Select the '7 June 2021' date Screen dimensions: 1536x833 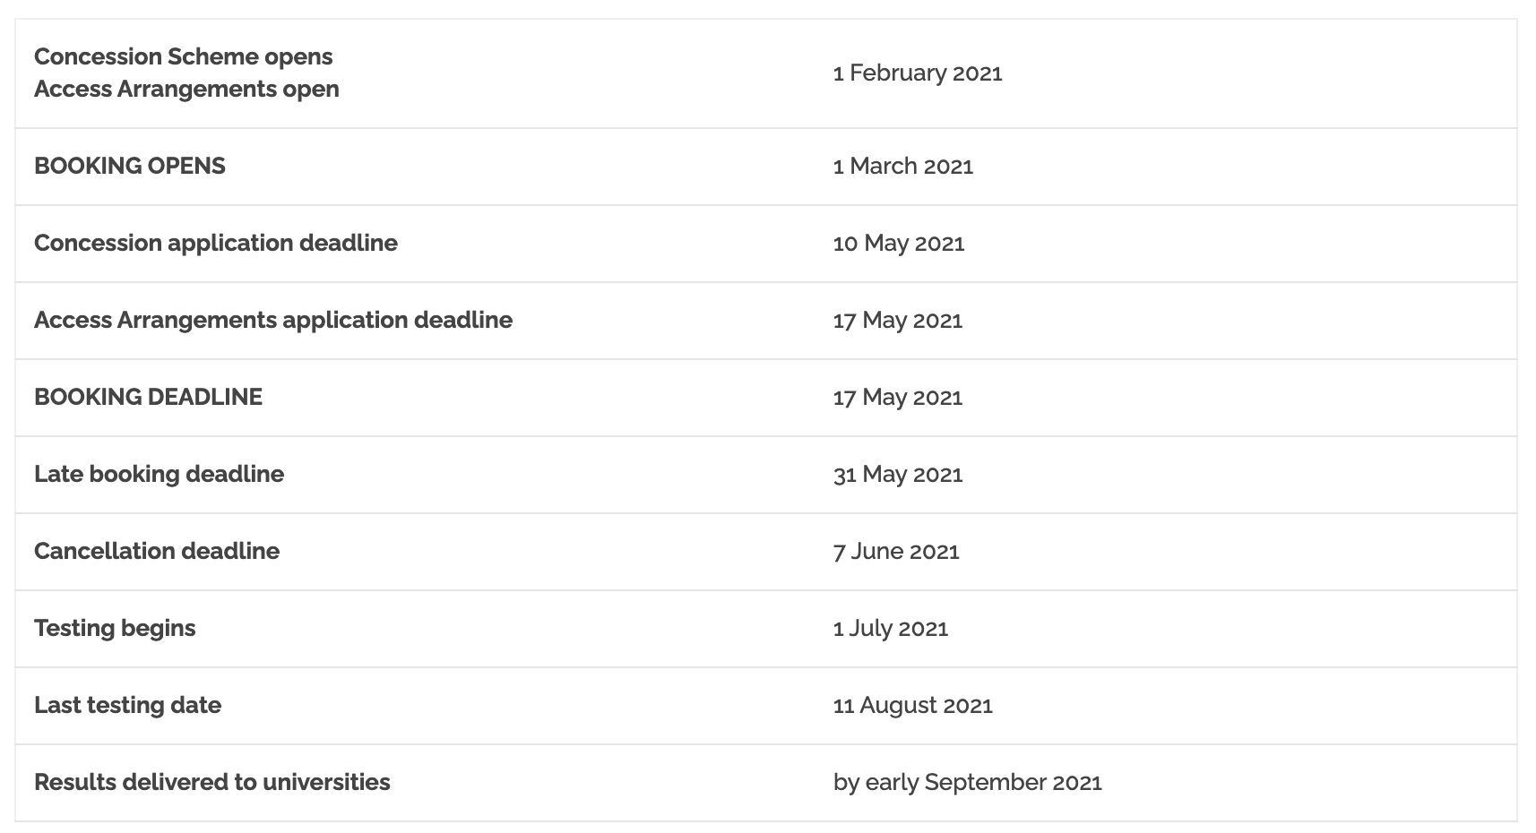(895, 551)
